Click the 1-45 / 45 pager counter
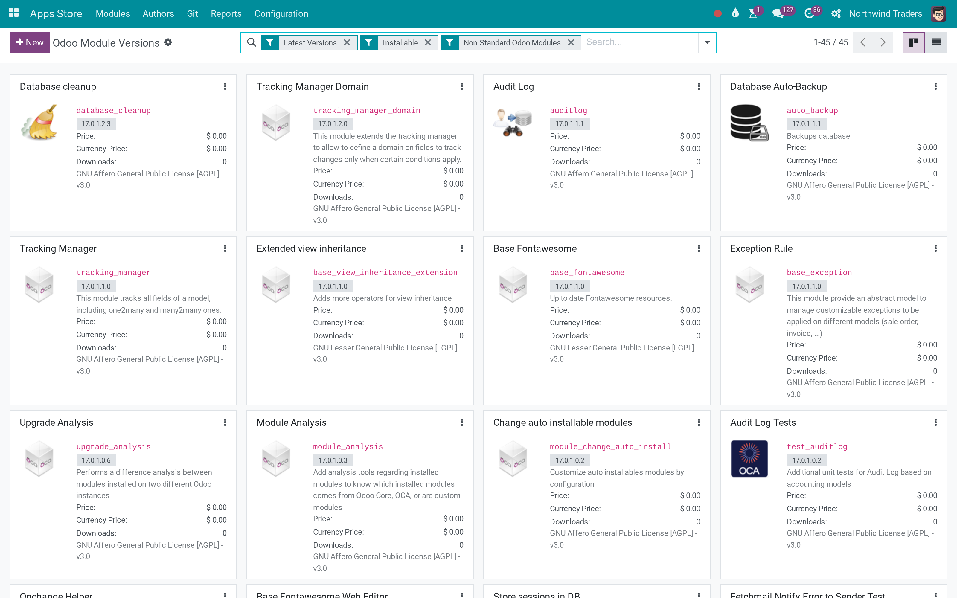 pyautogui.click(x=830, y=42)
